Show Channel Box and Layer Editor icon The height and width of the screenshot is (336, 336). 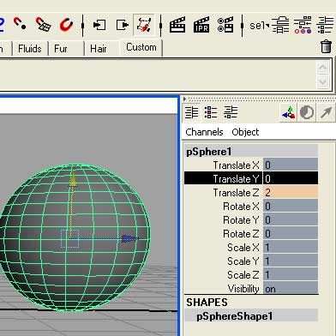pos(231,112)
